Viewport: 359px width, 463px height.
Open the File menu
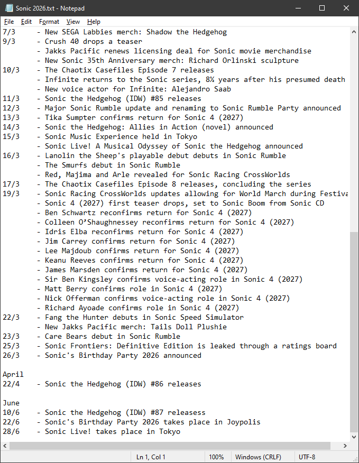9,22
